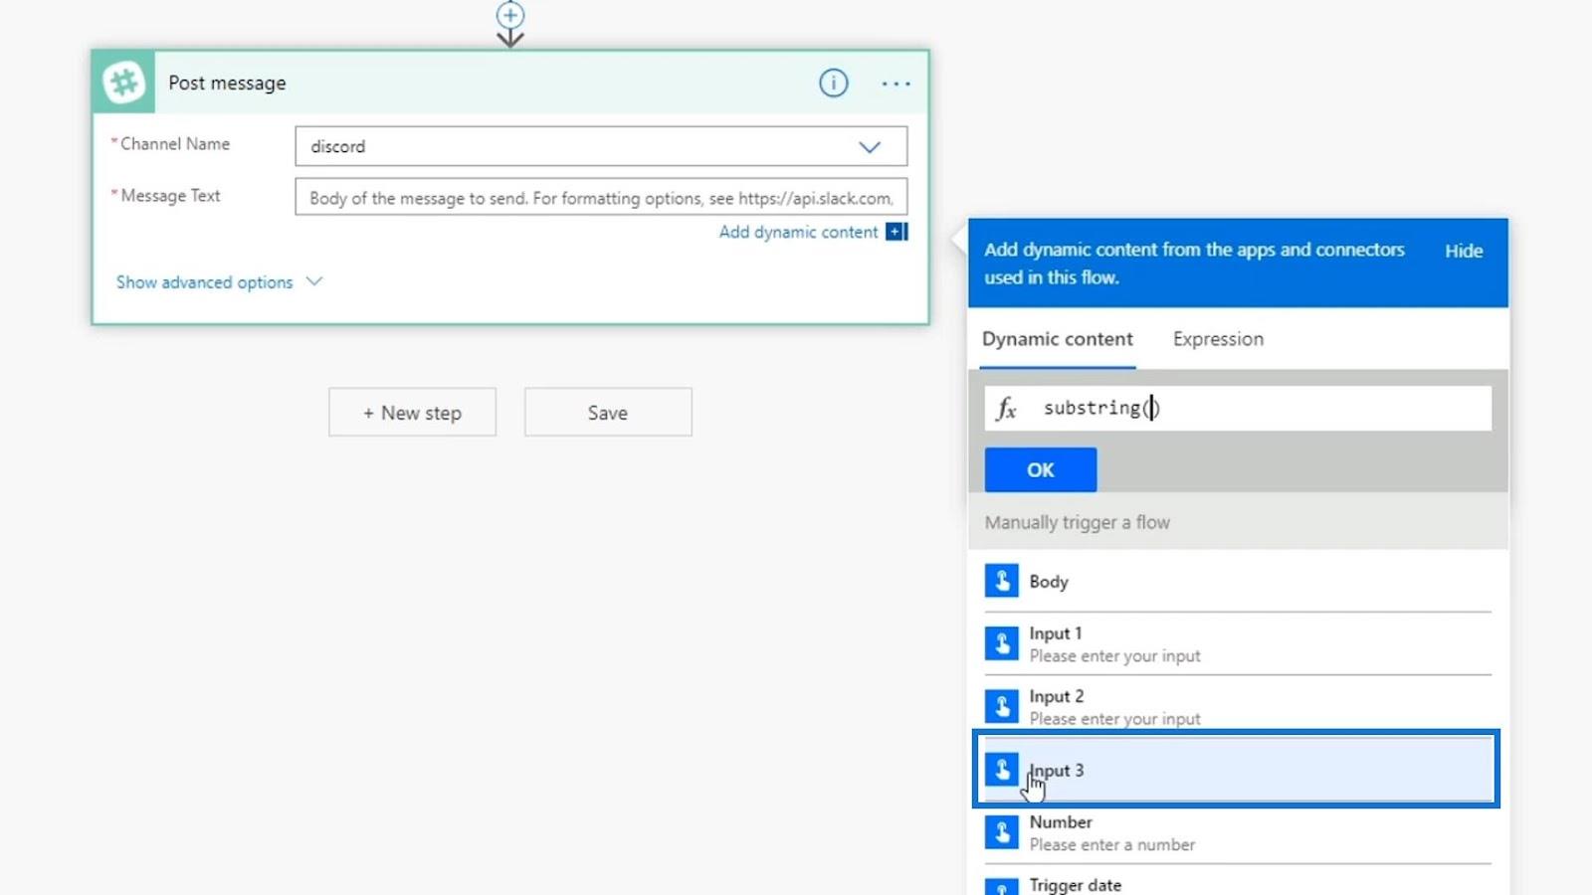
Task: Switch to the Dynamic content tab
Action: (1058, 339)
